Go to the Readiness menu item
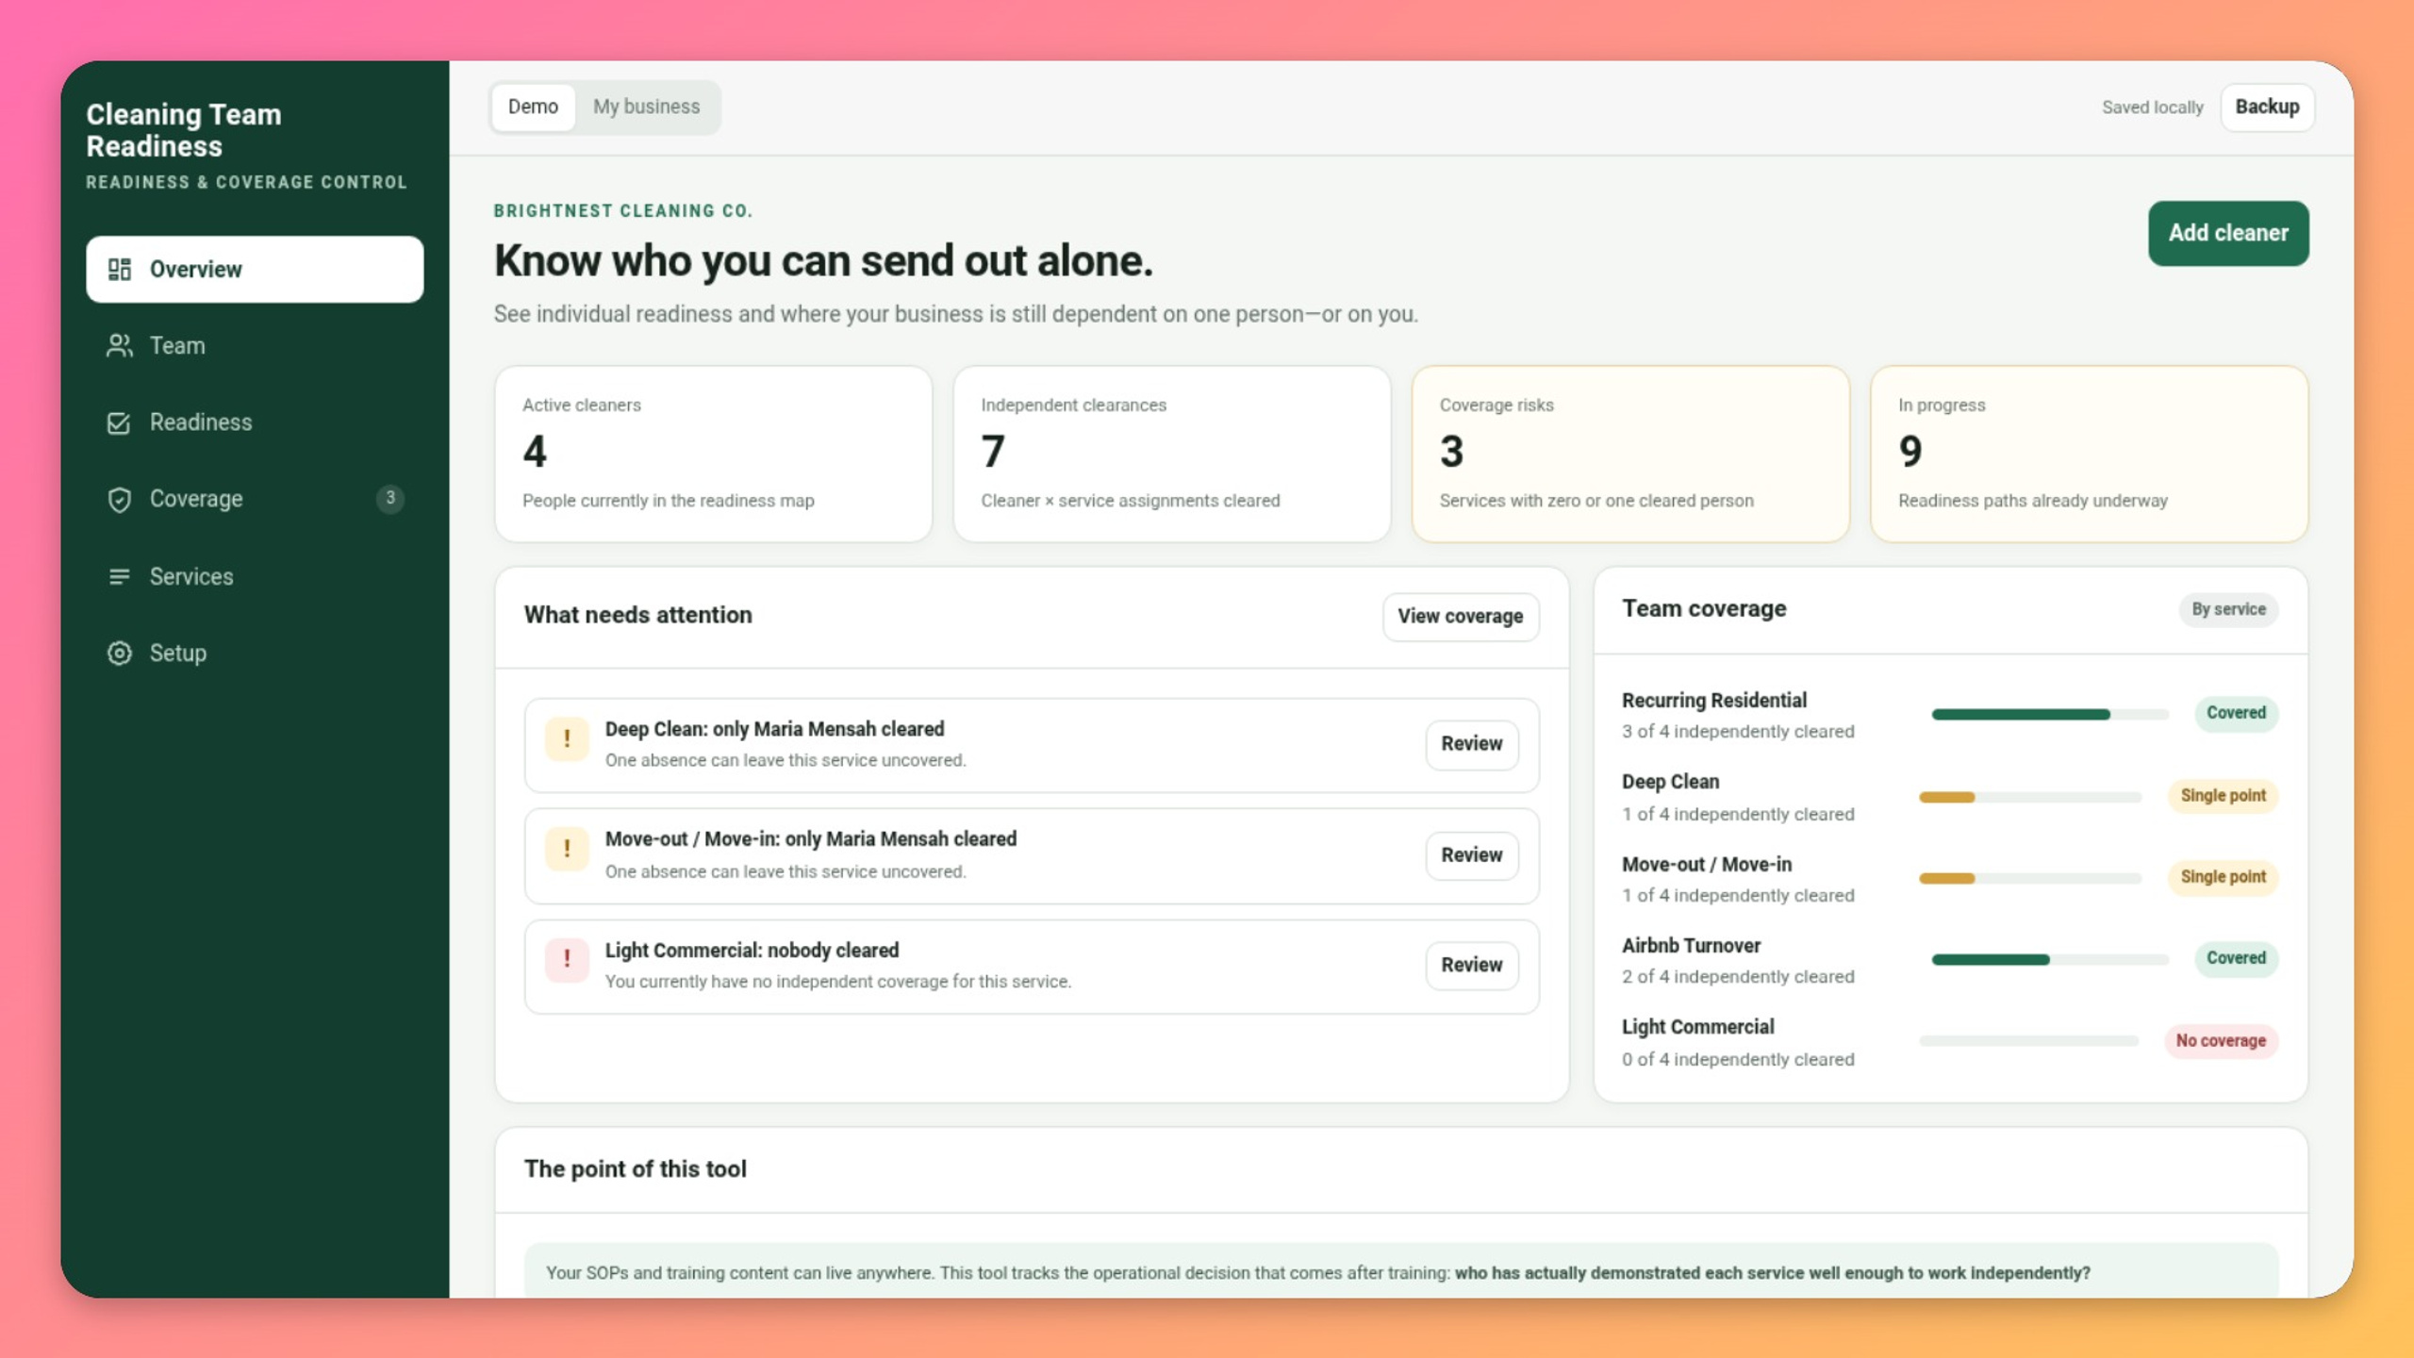 tap(255, 422)
